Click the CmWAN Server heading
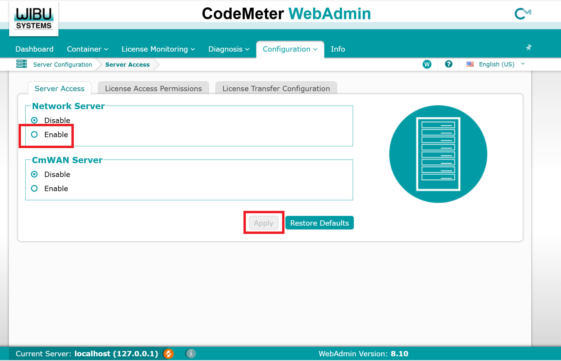 [x=67, y=160]
